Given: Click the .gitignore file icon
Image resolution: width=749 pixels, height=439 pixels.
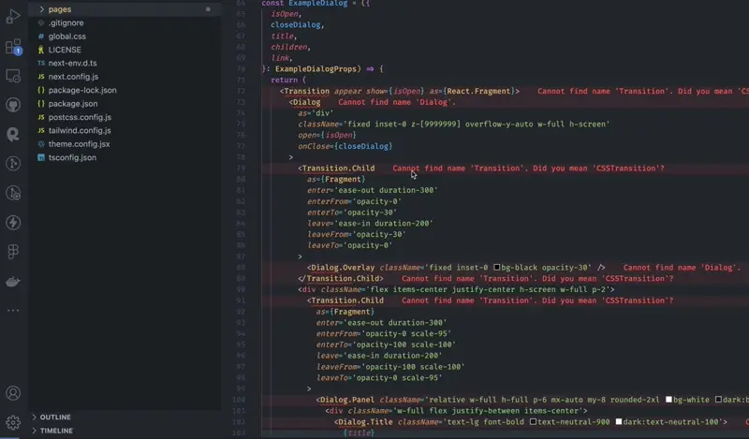Looking at the screenshot, I should [41, 22].
